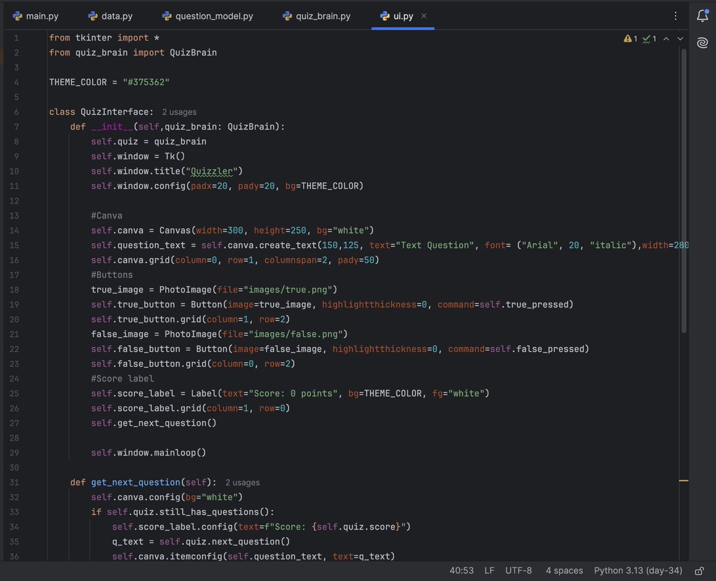
Task: Open the AI Assistant spiral icon
Action: point(702,42)
